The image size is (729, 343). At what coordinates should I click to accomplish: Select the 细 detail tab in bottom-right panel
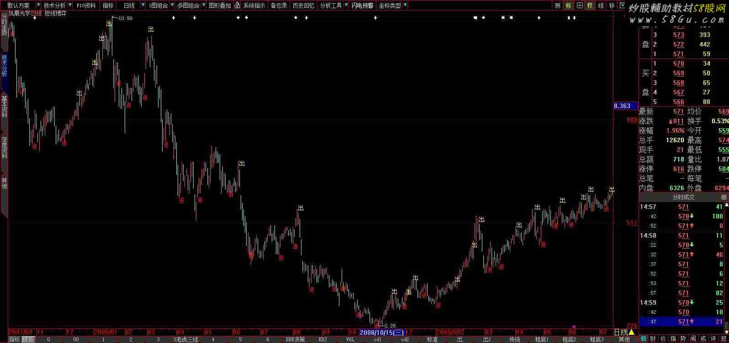644,338
